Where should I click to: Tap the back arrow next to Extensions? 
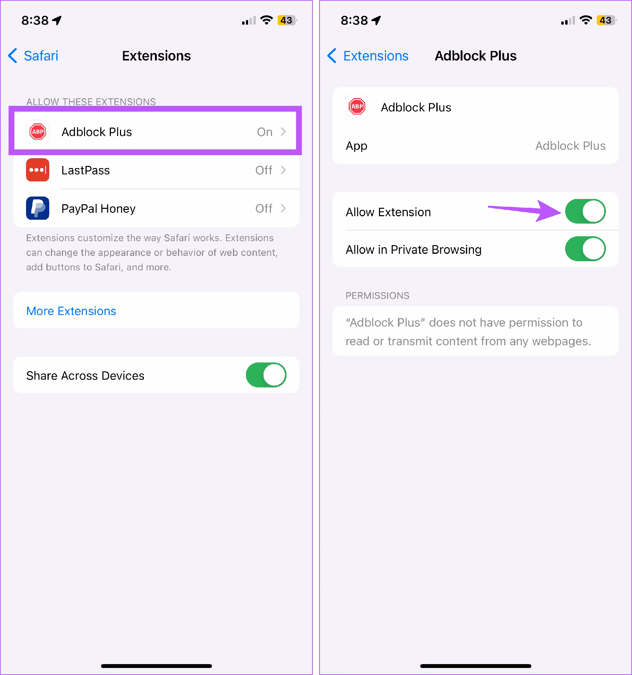[x=332, y=56]
